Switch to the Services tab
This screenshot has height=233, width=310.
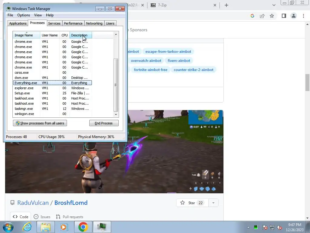click(54, 23)
